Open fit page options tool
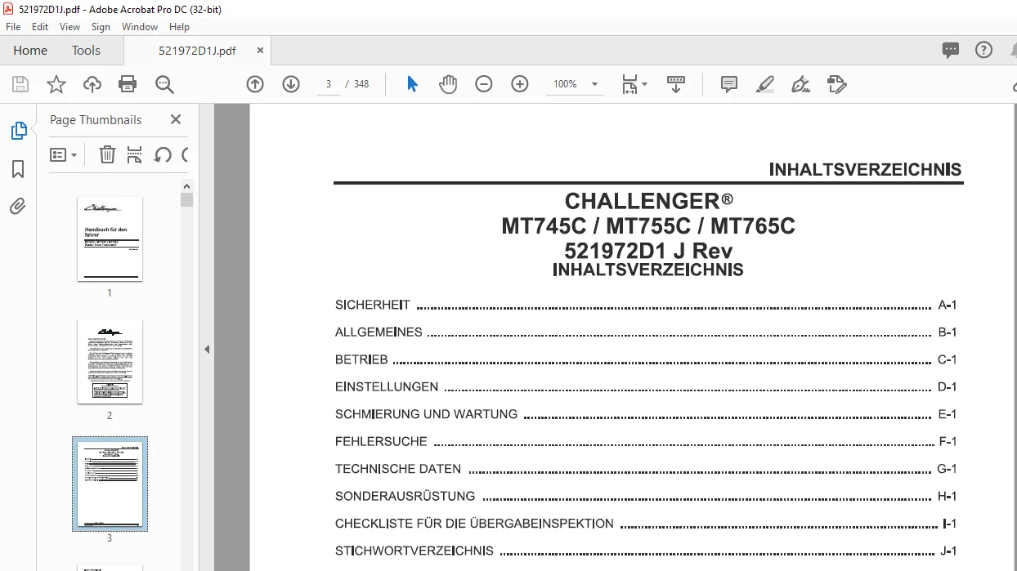Screen dimensions: 1017x571 point(634,84)
